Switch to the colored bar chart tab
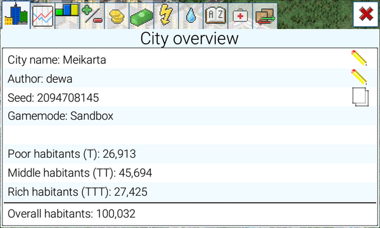 point(67,16)
